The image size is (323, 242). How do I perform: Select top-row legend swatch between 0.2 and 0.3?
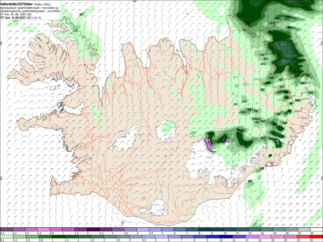(6, 230)
